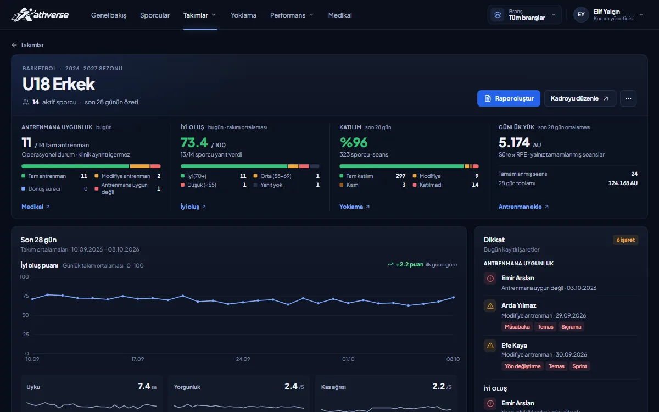Click the Athverse logo
The height and width of the screenshot is (412, 659).
coord(40,15)
